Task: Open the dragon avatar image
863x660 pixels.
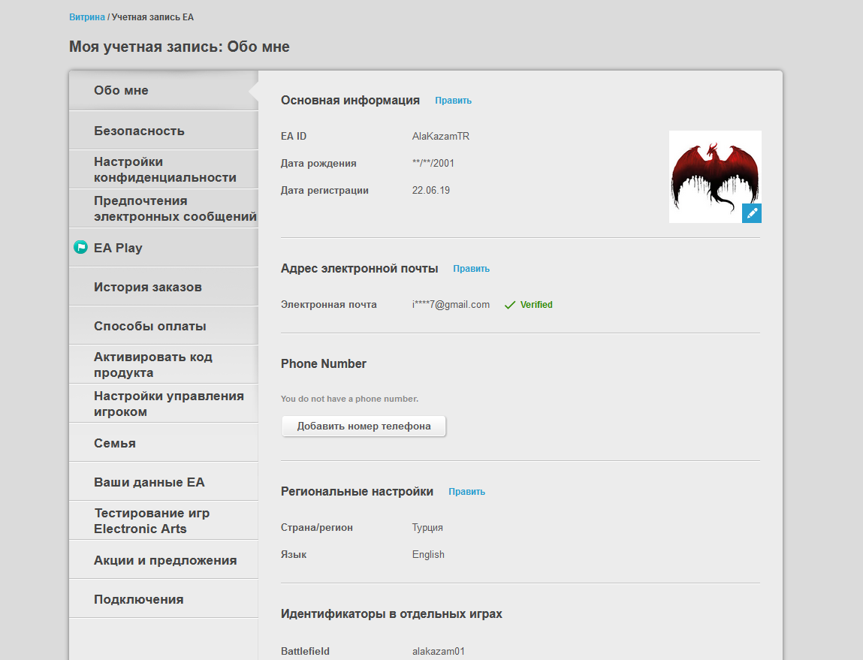Action: [715, 176]
